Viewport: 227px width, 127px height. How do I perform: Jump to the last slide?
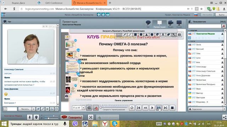click(x=166, y=108)
